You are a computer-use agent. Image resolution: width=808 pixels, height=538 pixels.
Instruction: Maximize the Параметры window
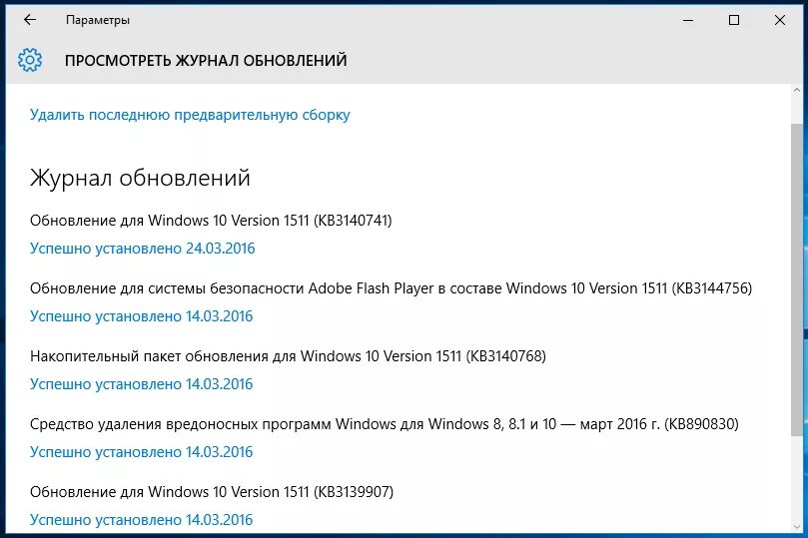pyautogui.click(x=734, y=20)
